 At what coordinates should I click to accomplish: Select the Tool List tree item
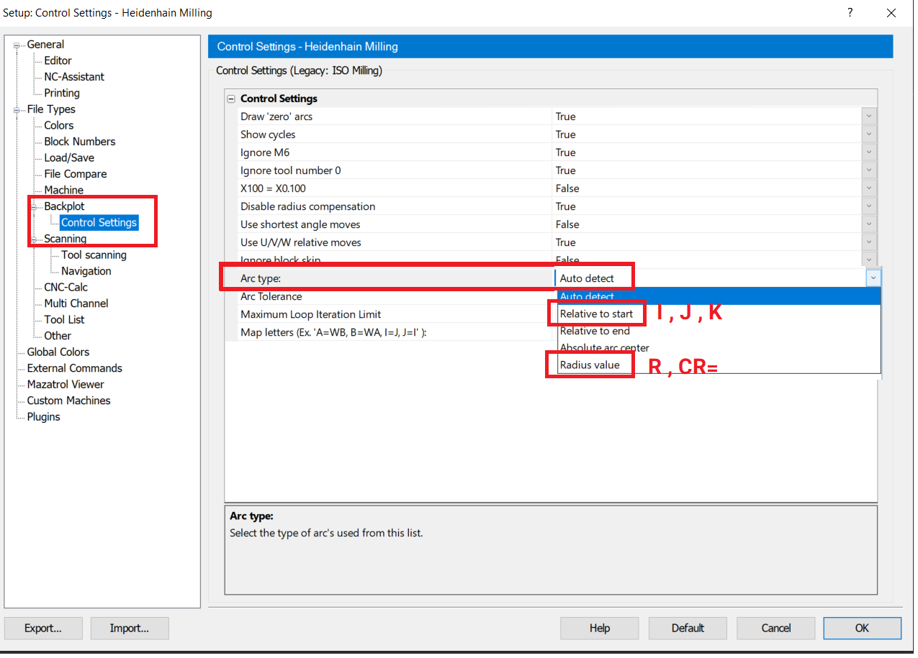pos(64,320)
